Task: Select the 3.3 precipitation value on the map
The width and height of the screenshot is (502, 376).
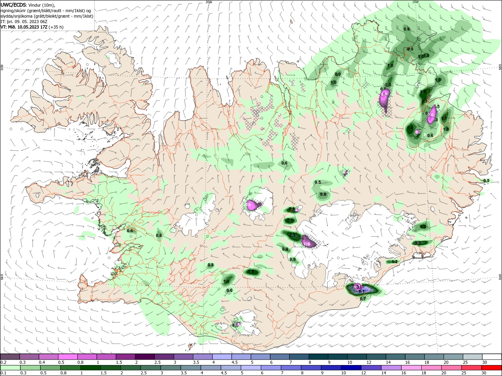Action: pos(417,243)
